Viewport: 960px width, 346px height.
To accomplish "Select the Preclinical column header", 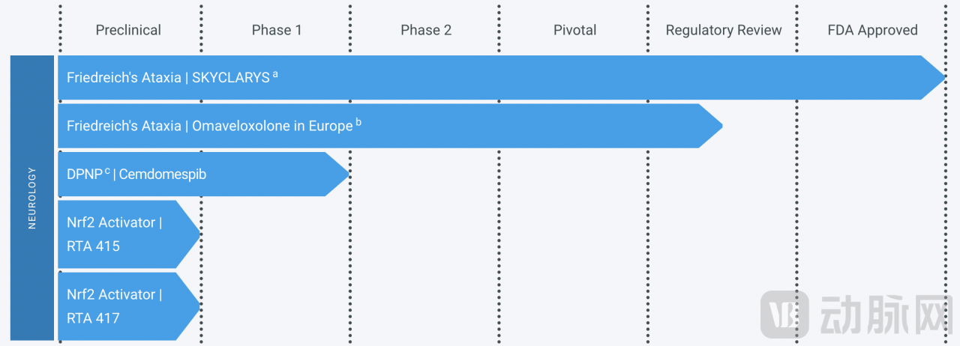I will (x=128, y=30).
